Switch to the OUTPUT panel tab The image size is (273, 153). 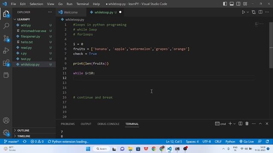[86, 124]
